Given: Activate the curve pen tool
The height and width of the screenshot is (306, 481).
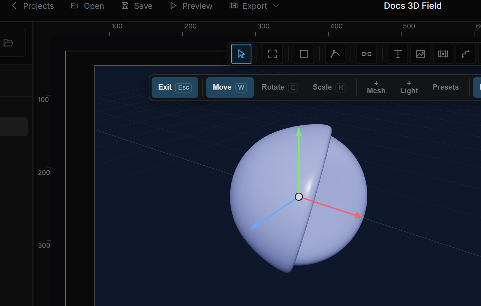Looking at the screenshot, I should pyautogui.click(x=335, y=54).
